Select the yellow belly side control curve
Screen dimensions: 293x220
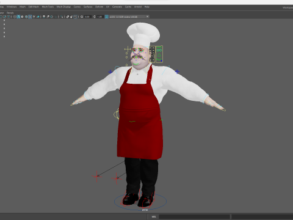click(117, 114)
